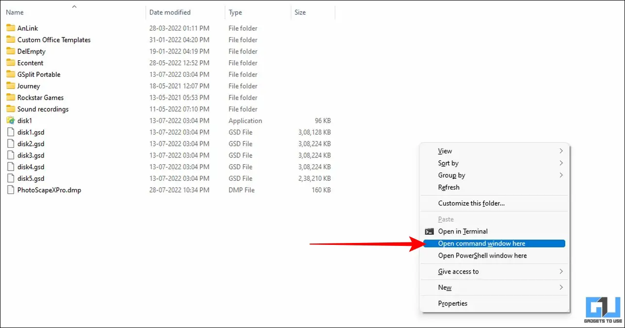Select the disk3.gsd file icon
Screen dimensions: 625x328
point(11,155)
